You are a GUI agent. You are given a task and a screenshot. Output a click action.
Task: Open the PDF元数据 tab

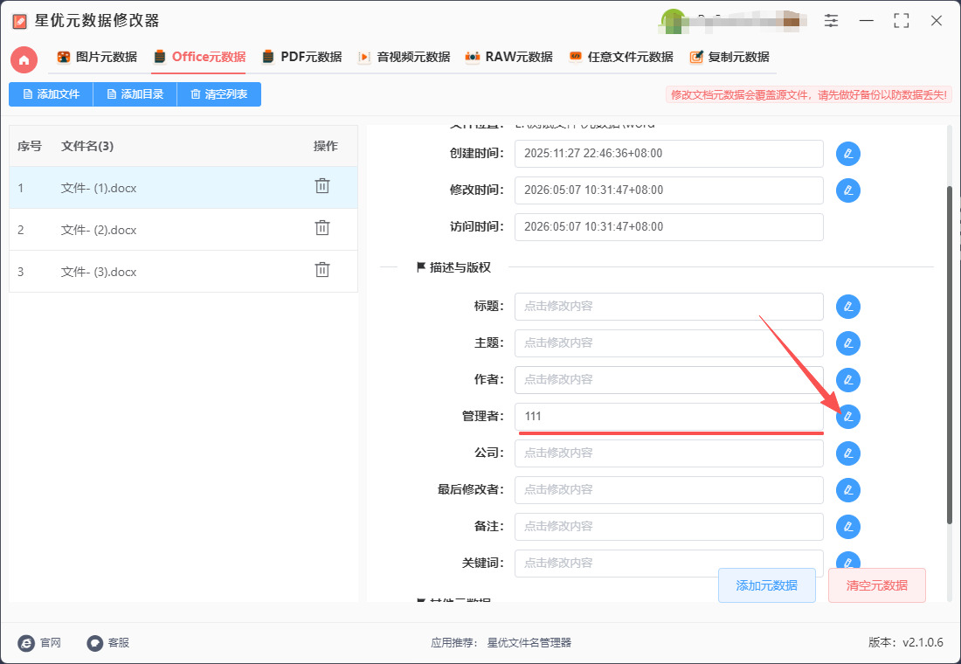pyautogui.click(x=301, y=57)
